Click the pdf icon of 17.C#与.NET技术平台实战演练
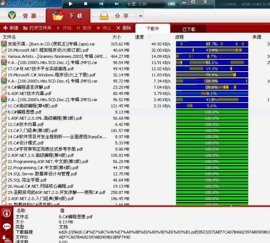 4,69
